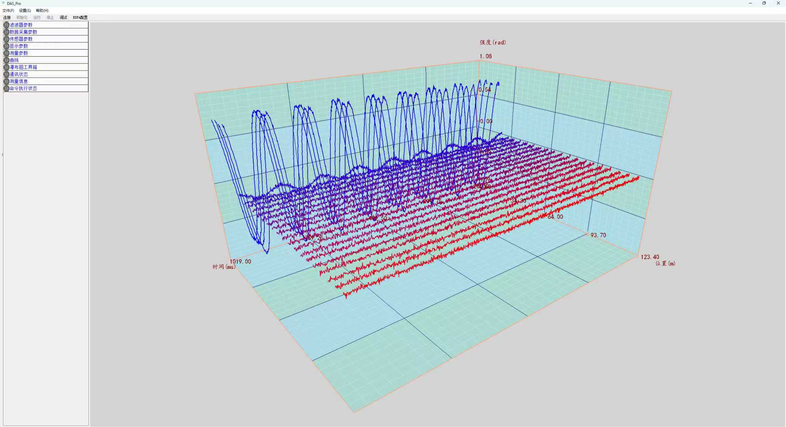This screenshot has height=427, width=786.
Task: Open the EDFA配置 toolbar item
Action: coord(80,17)
